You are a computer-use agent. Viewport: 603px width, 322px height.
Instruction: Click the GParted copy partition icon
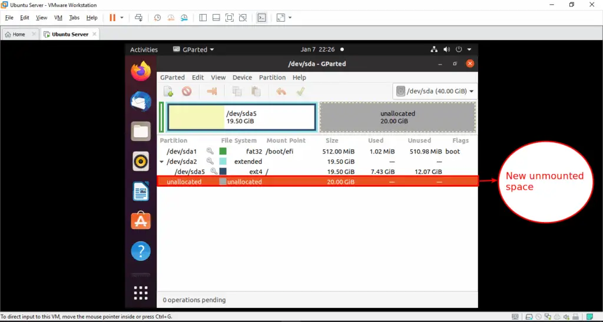[237, 91]
